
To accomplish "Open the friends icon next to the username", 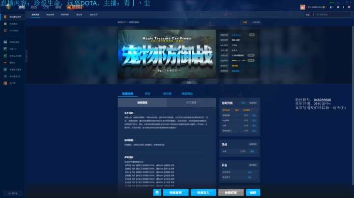I will (332, 7).
